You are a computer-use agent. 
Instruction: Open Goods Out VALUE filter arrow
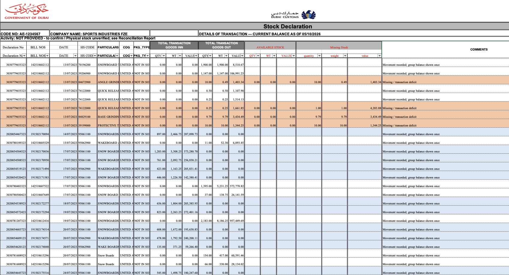242,56
